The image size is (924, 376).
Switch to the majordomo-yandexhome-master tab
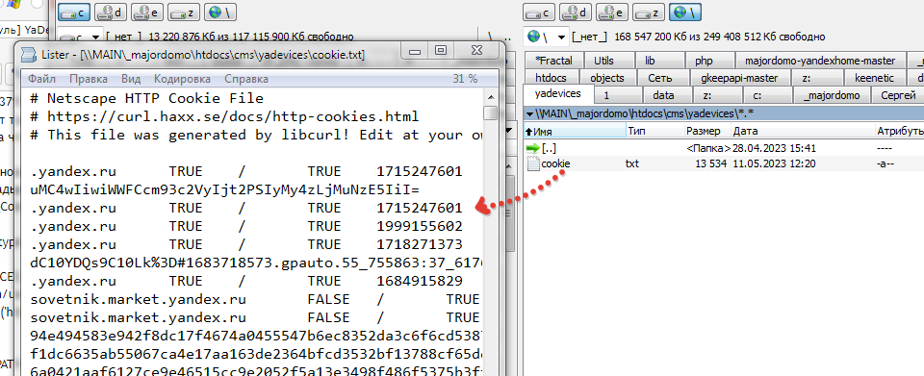(820, 61)
